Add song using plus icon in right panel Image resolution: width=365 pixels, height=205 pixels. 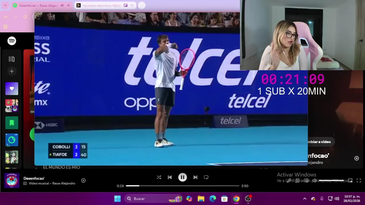(356, 158)
